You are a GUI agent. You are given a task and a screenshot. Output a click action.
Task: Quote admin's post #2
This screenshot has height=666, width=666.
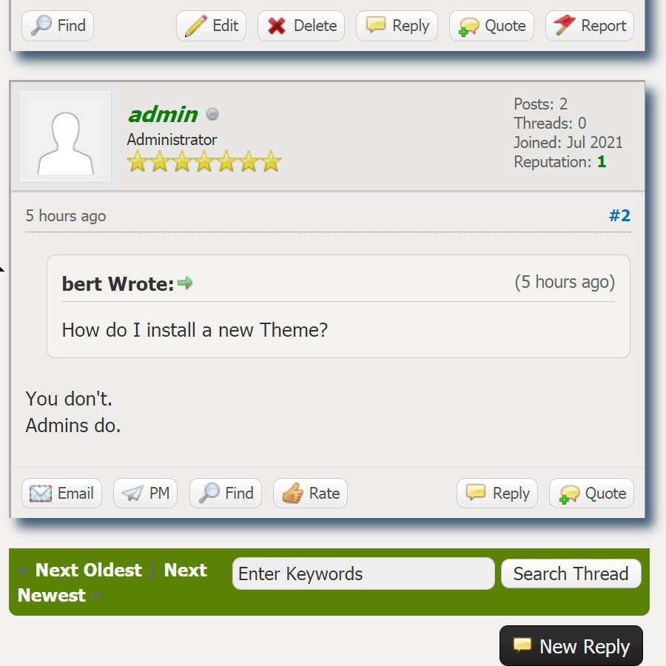[x=591, y=493]
